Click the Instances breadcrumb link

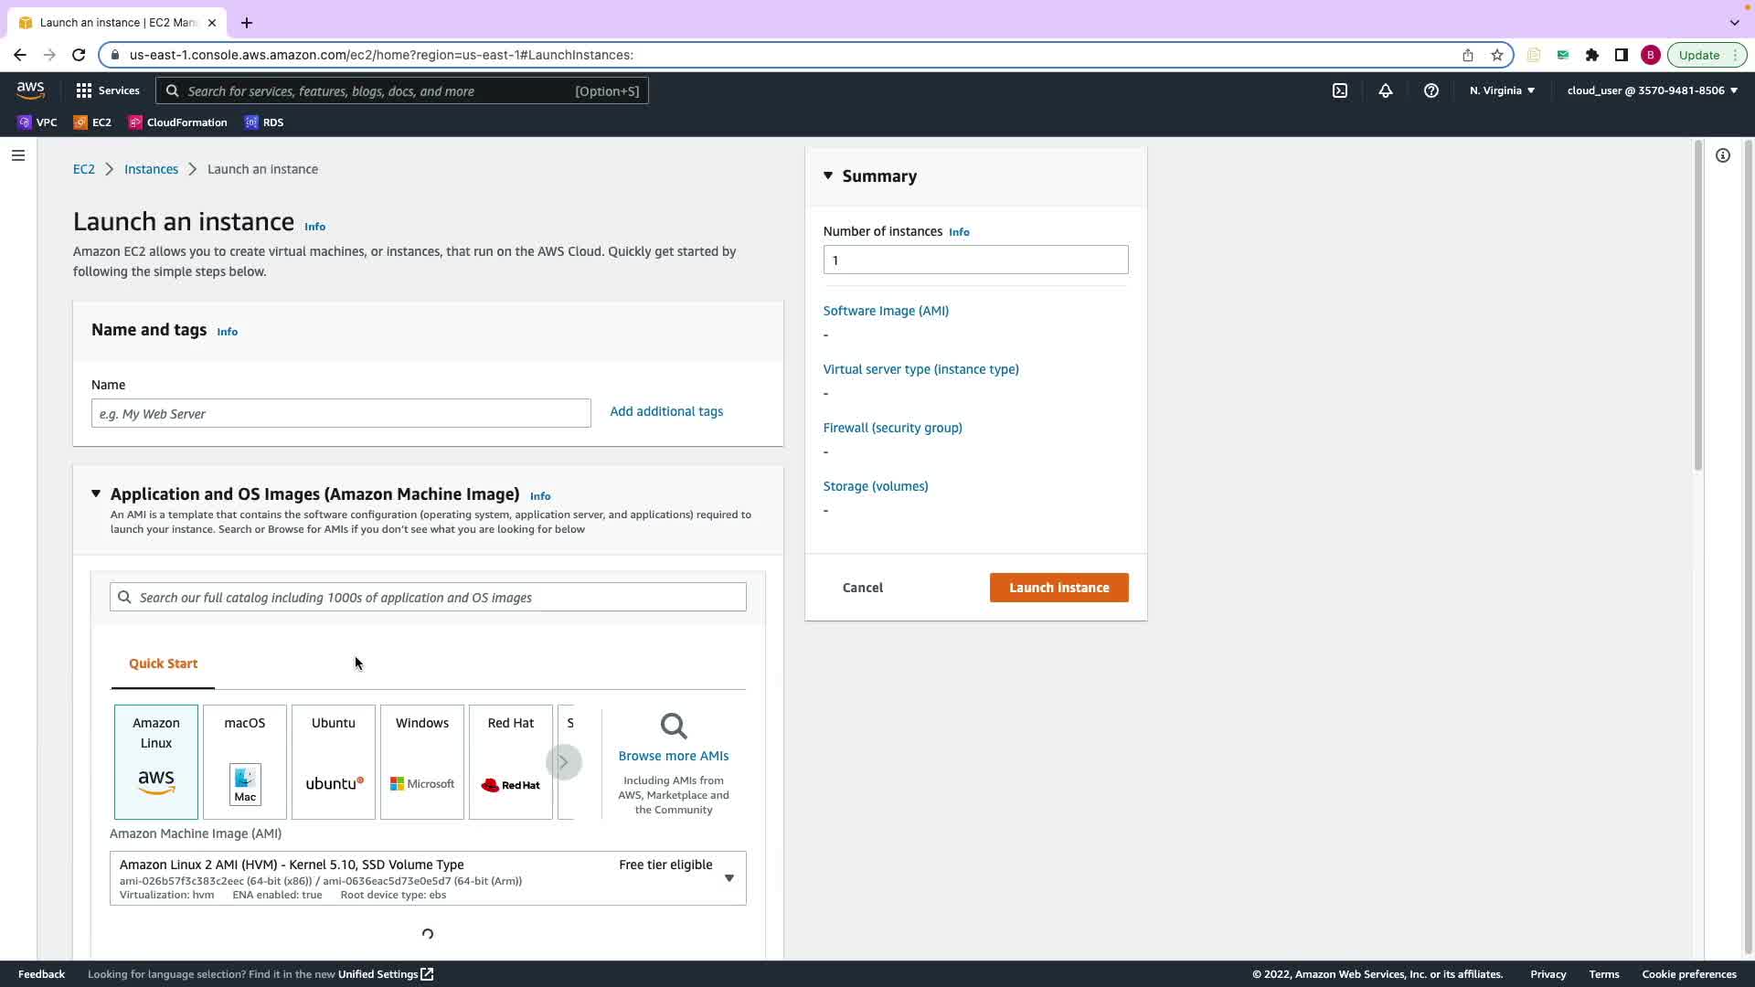pos(151,169)
